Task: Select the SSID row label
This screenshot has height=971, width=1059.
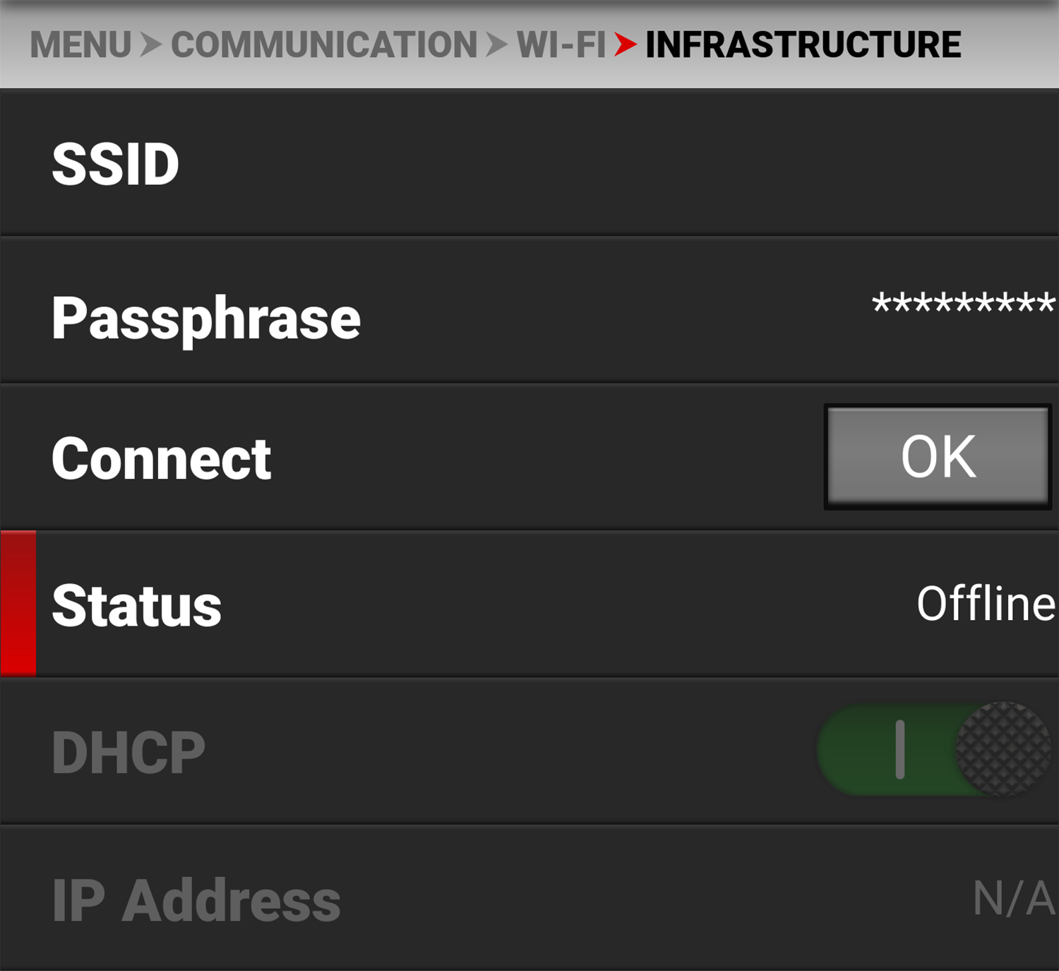Action: click(115, 165)
